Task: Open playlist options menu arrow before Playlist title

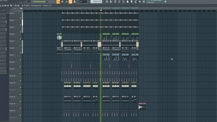Action: 22,6
